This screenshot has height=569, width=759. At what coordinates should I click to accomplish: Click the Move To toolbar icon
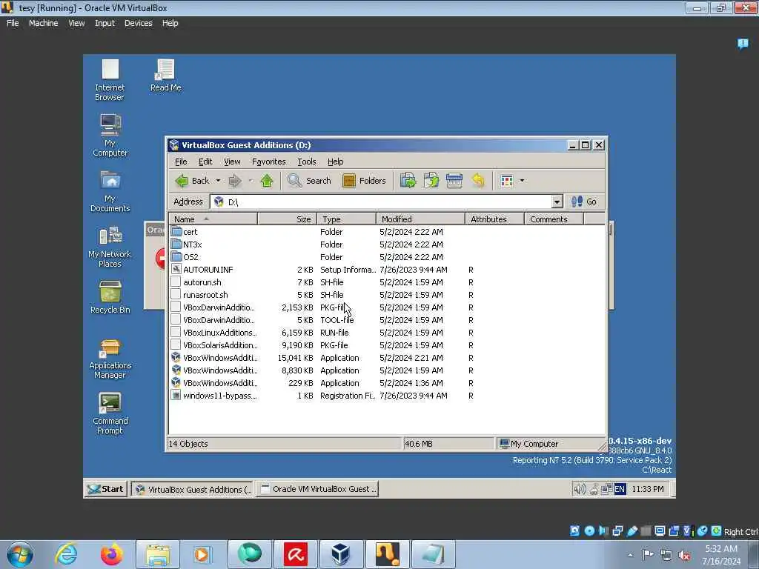tap(408, 181)
